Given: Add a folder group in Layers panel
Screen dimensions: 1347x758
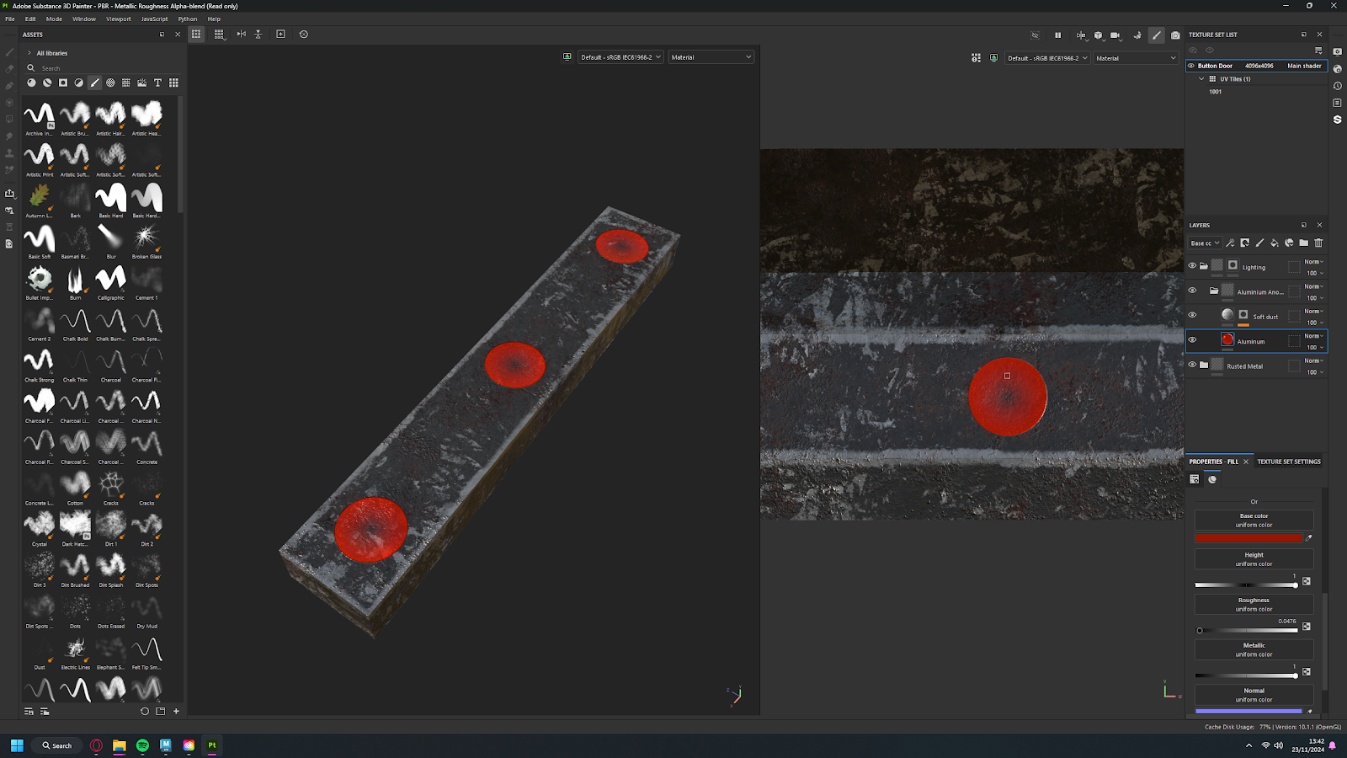Looking at the screenshot, I should tap(1304, 243).
